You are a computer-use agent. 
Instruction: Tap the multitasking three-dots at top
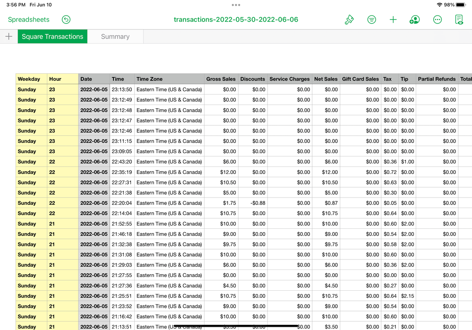(236, 5)
